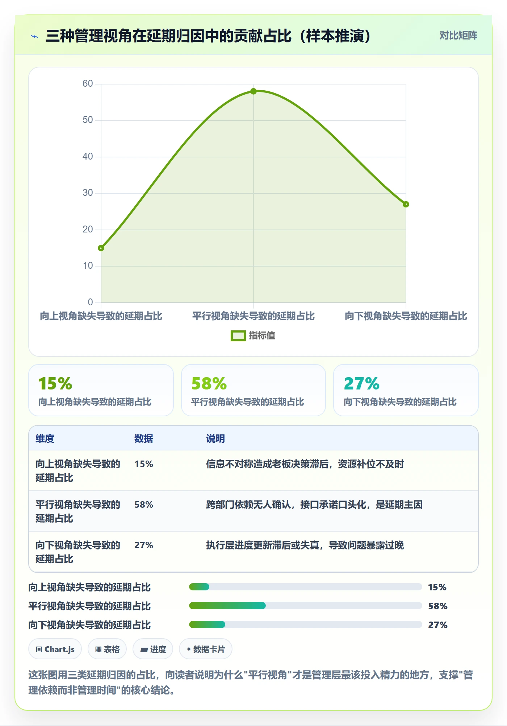Click the Chart.js tag chip
The width and height of the screenshot is (507, 726).
click(55, 649)
